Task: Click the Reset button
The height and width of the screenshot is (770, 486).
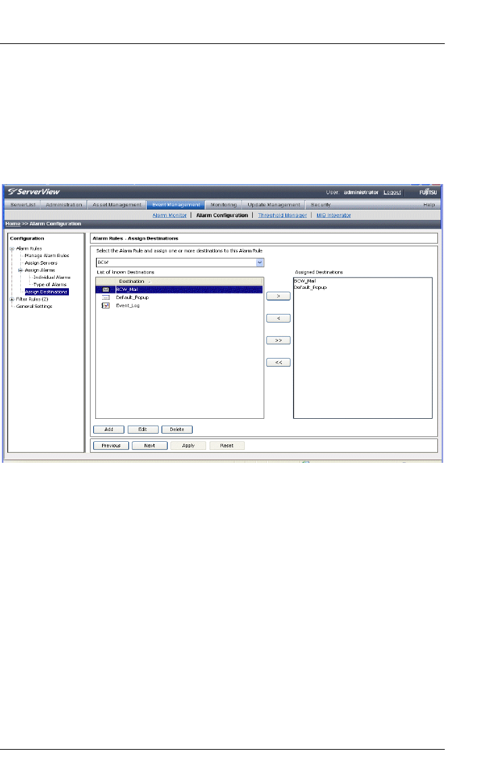Action: click(x=226, y=446)
